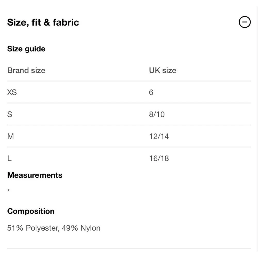The image size is (258, 258).
Task: Select the S brand size cell
Action: 10,114
